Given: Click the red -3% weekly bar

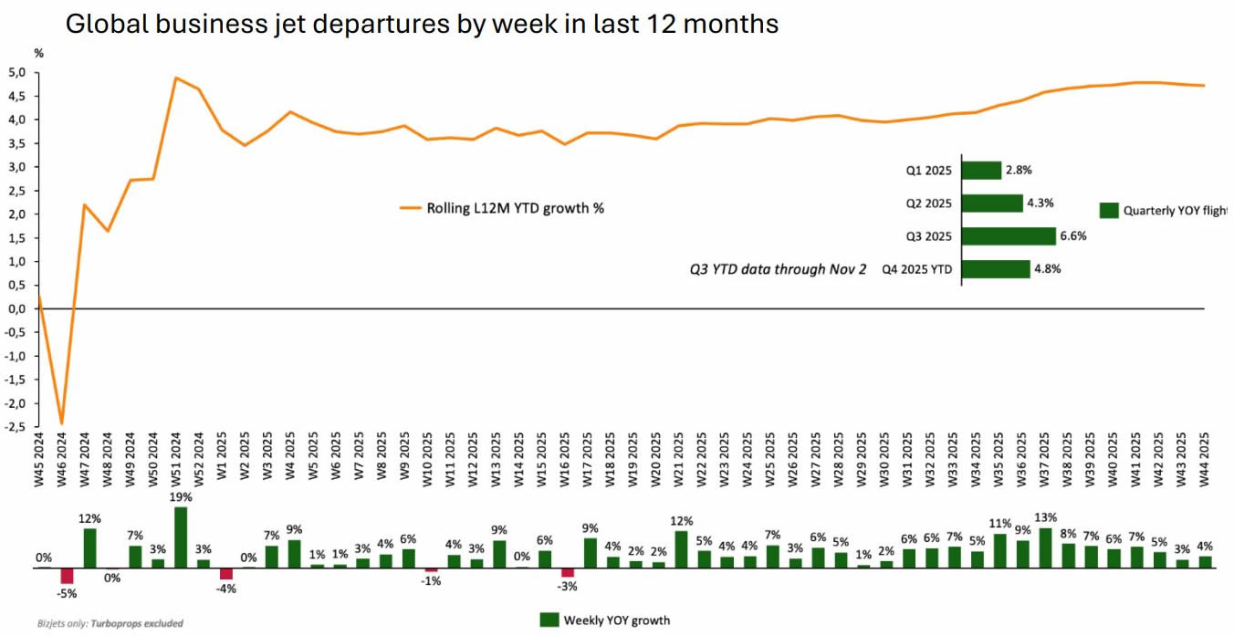Looking at the screenshot, I should point(568,572).
